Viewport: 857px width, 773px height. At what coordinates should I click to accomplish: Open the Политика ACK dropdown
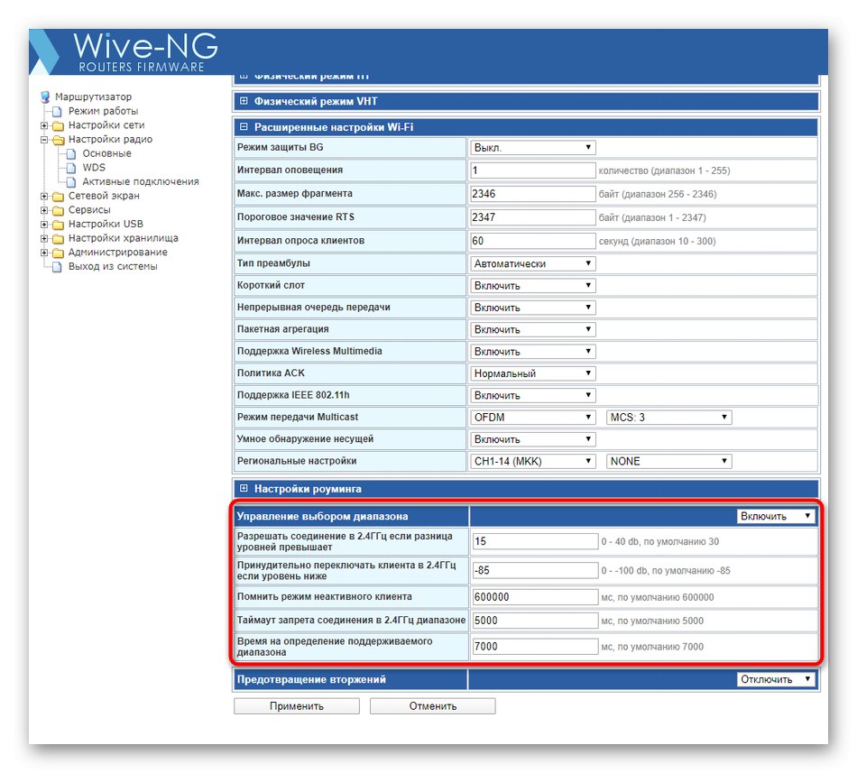point(533,373)
